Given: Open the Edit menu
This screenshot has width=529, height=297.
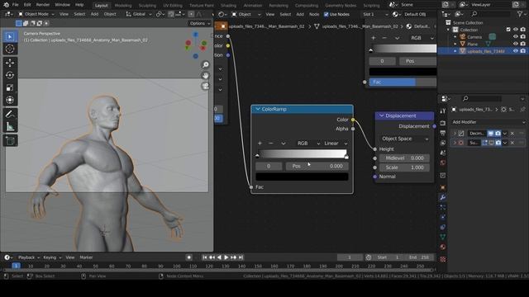Looking at the screenshot, I should pos(27,5).
